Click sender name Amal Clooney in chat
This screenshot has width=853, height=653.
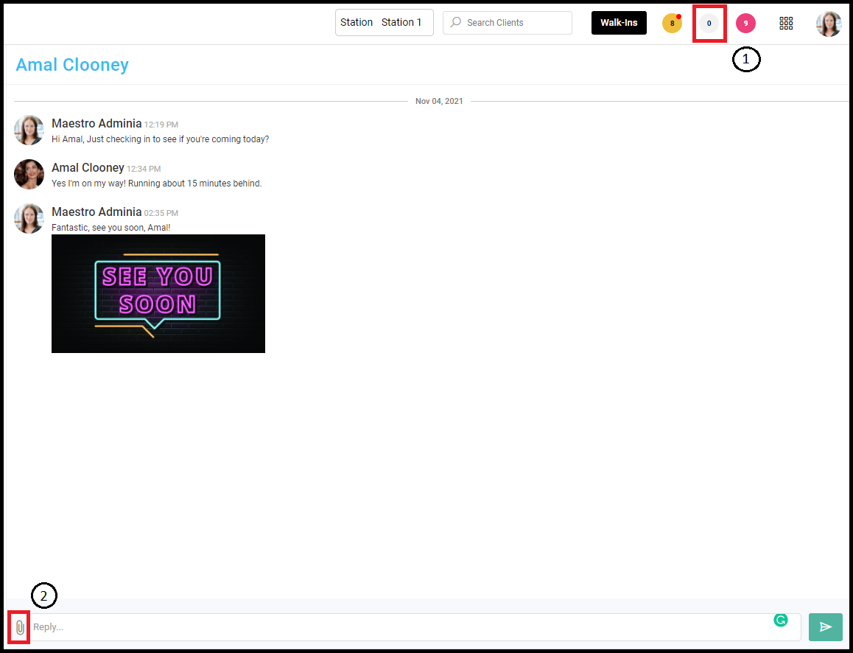pyautogui.click(x=88, y=167)
